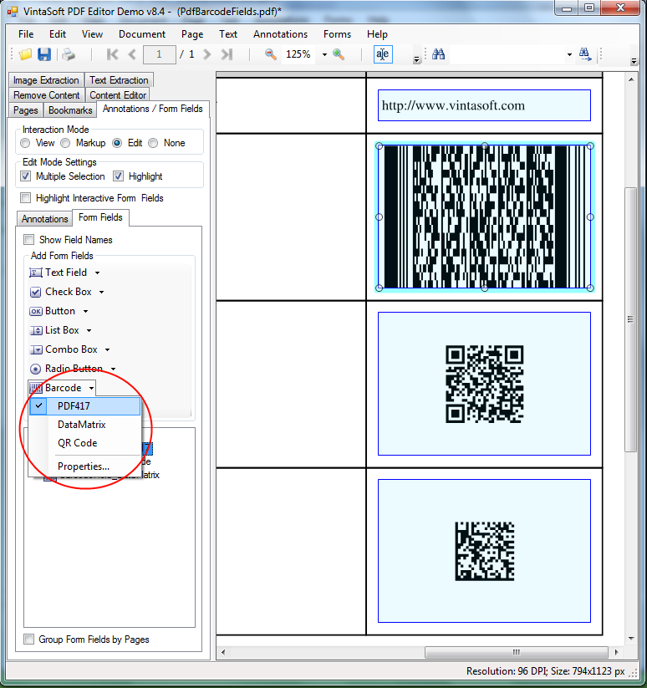Expand the Button dropdown arrow
The width and height of the screenshot is (647, 688).
[x=85, y=312]
